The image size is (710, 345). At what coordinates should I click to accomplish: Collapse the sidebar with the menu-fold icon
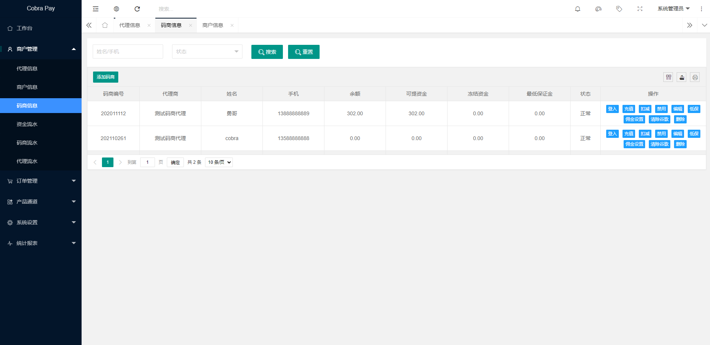[x=96, y=9]
